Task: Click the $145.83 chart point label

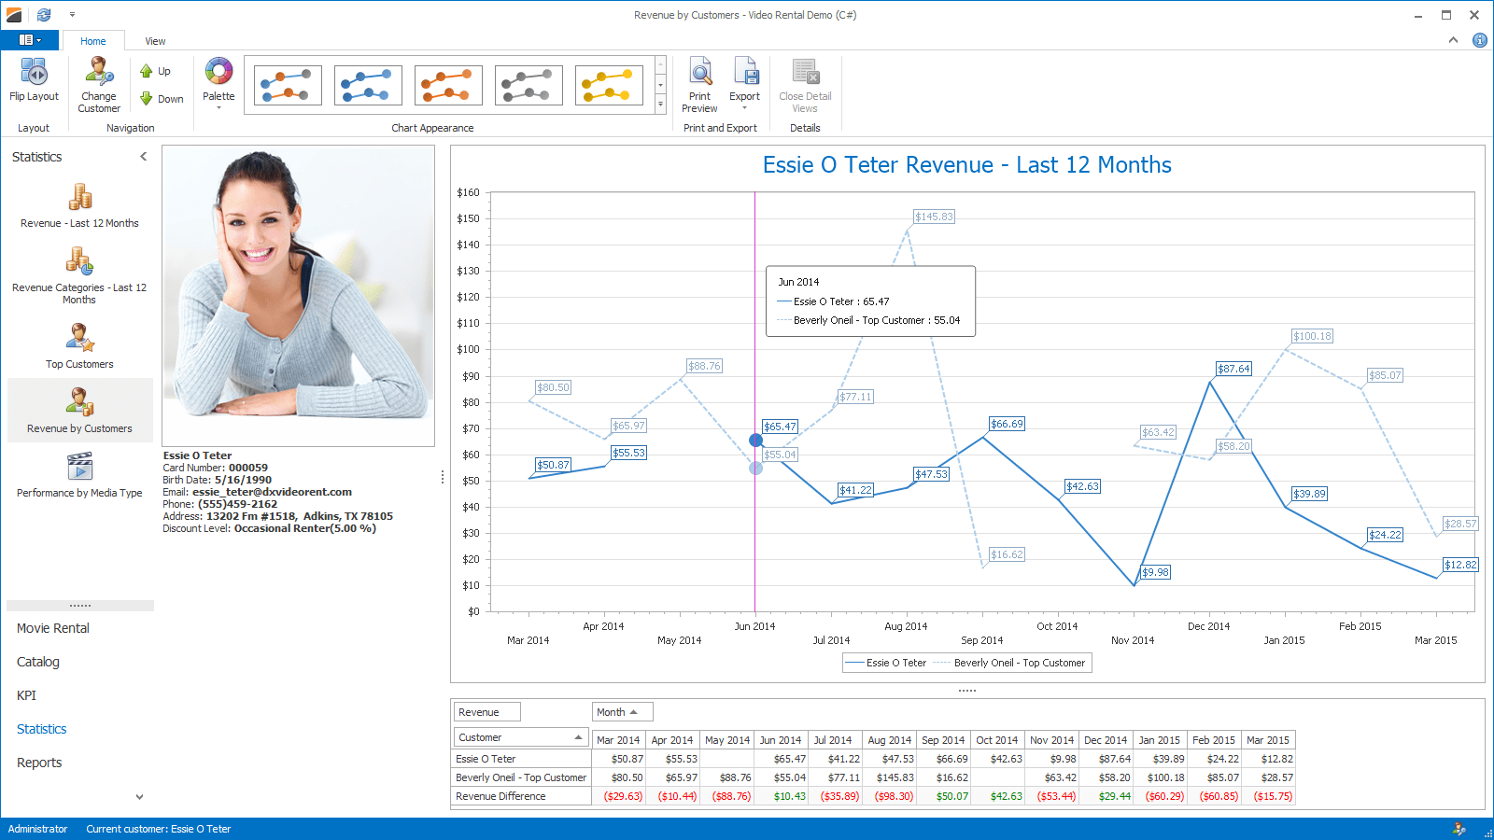Action: point(934,217)
